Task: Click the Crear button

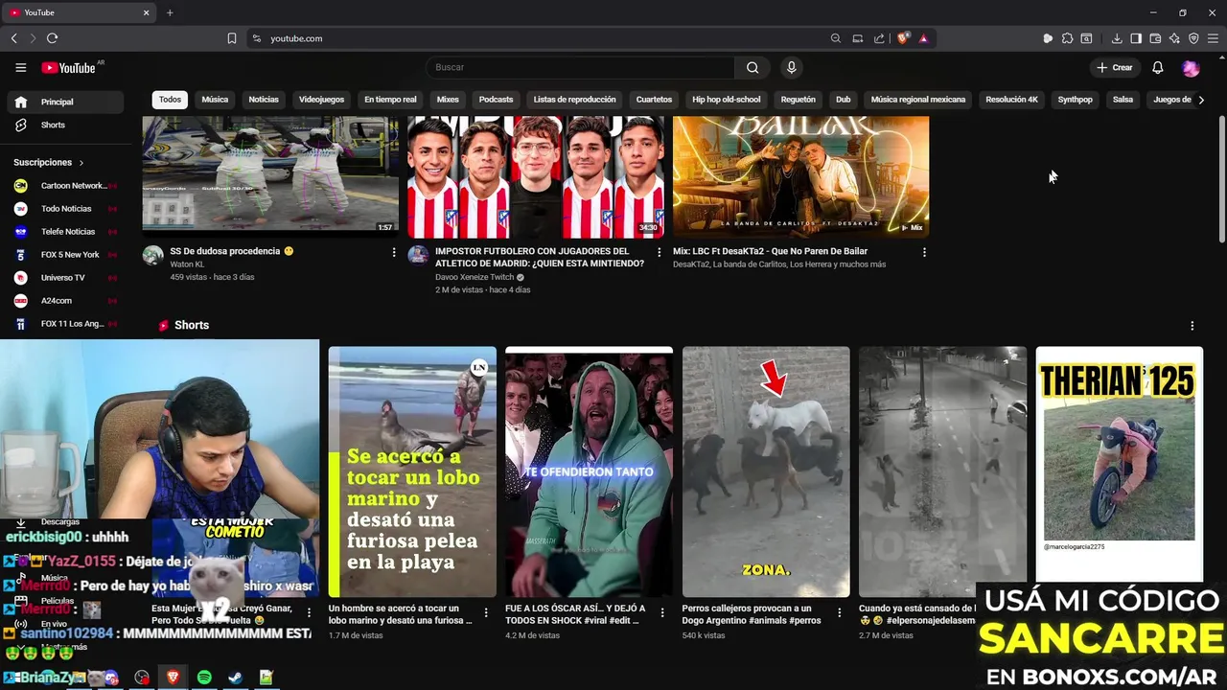Action: 1115,67
